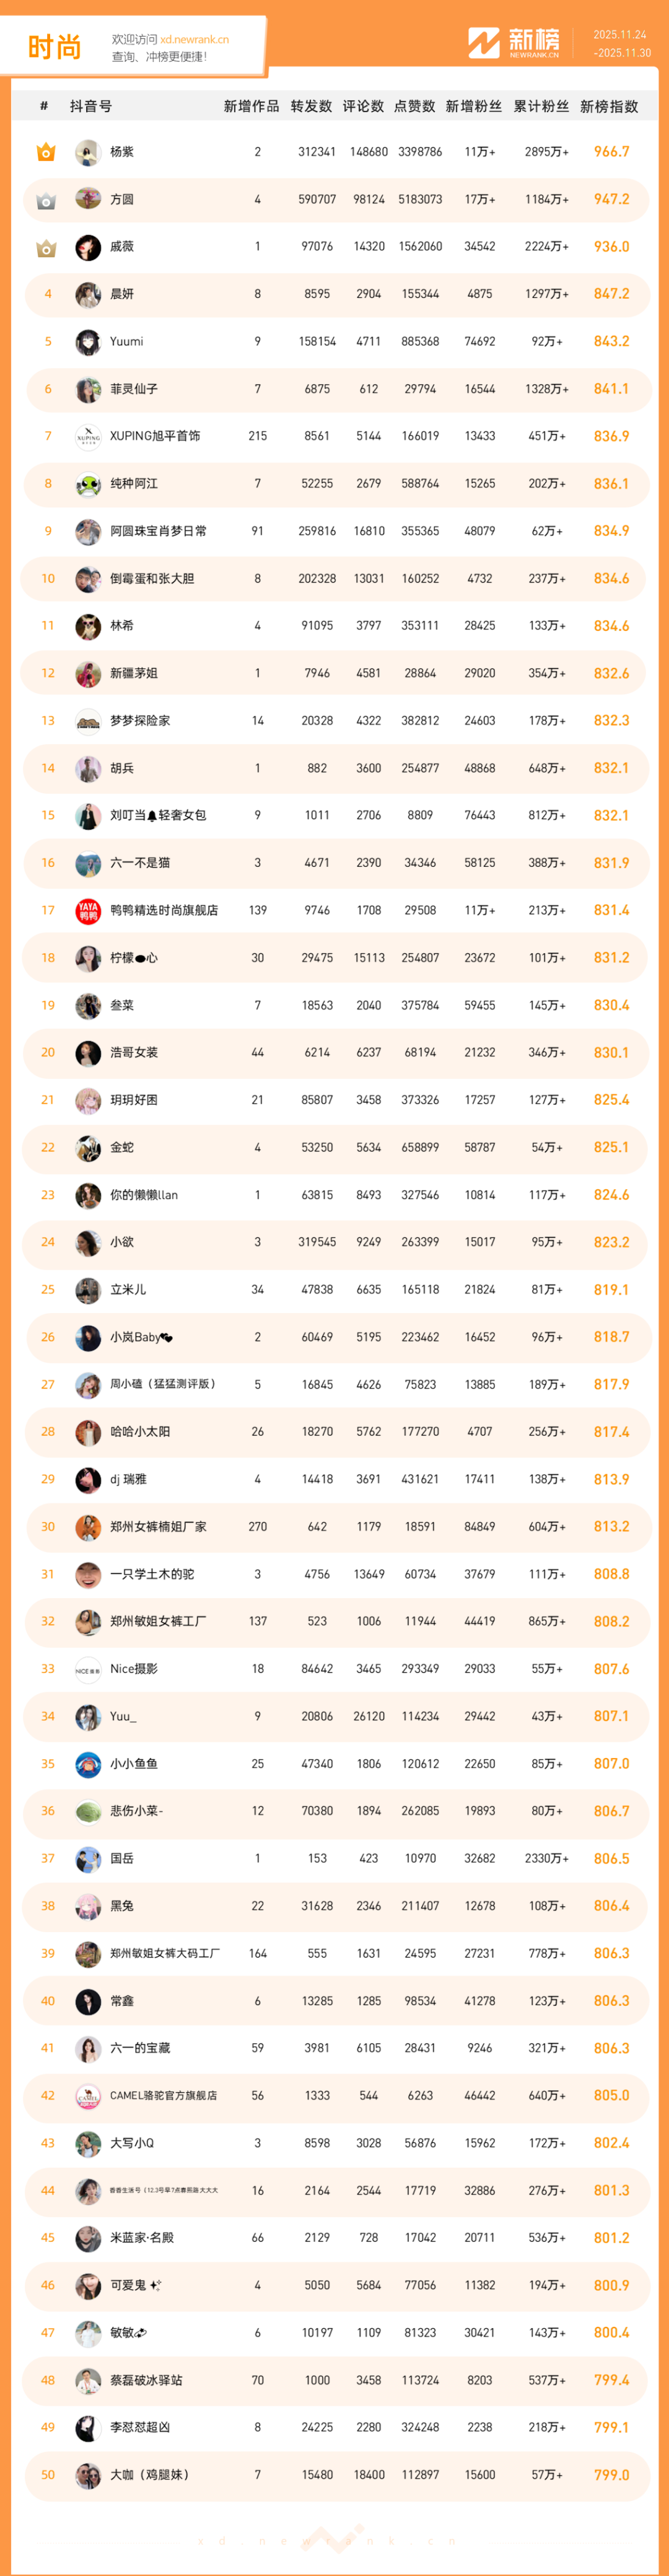Select the 新增粉丝 column header
669x2576 pixels.
473,106
